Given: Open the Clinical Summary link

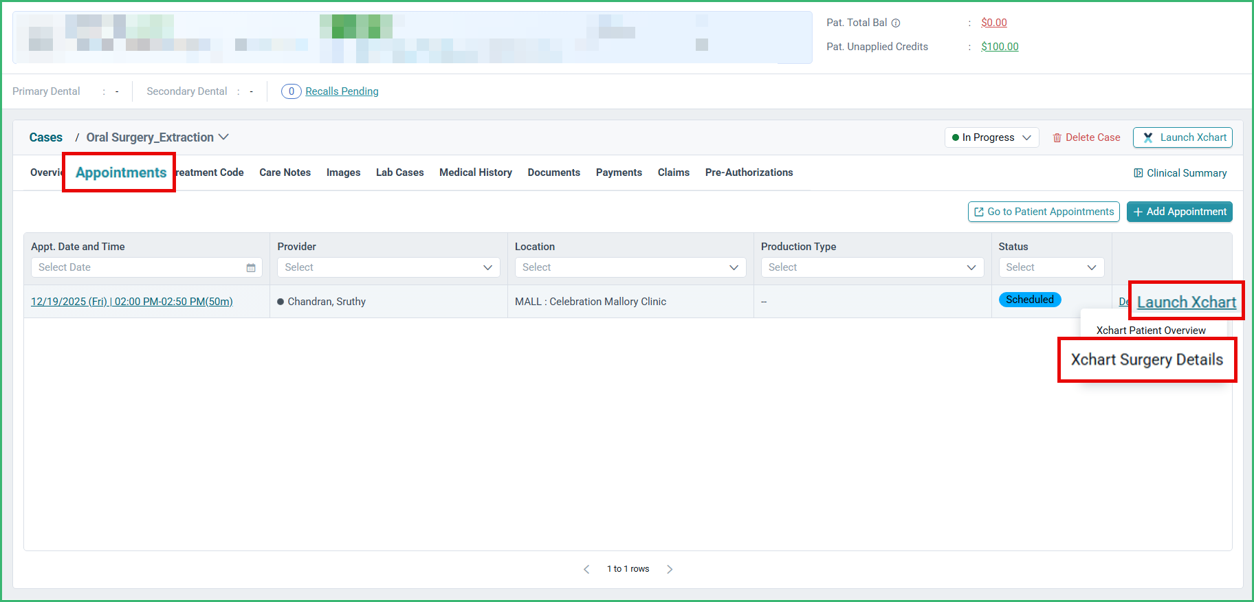Looking at the screenshot, I should 1180,173.
